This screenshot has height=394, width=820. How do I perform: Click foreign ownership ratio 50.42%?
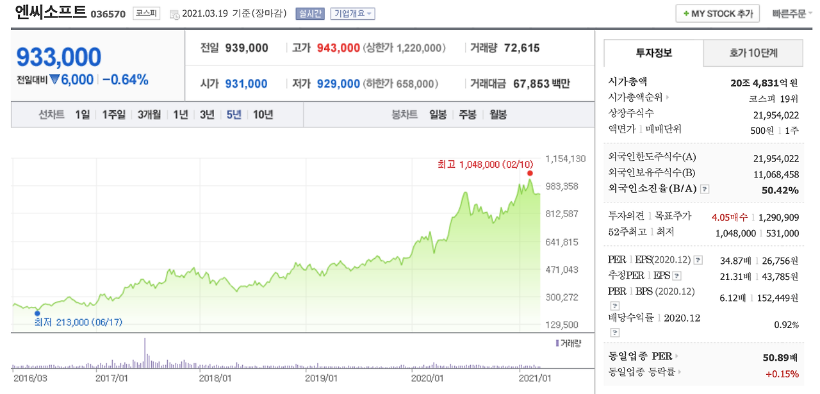780,190
